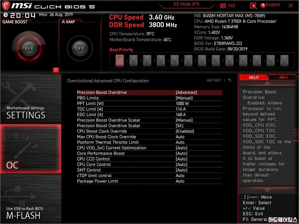The image size is (299, 224).
Task: Click the clock icon next to the time
Action: click(6, 15)
